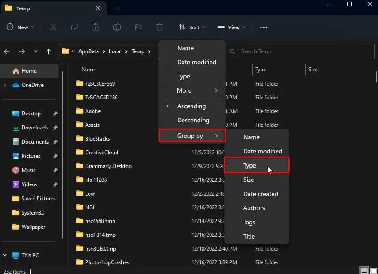Screen dimensions: 378x274
Task: Expand the OneDrive tree node
Action: [x=4, y=85]
